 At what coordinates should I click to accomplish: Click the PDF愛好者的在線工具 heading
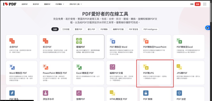click(105, 14)
